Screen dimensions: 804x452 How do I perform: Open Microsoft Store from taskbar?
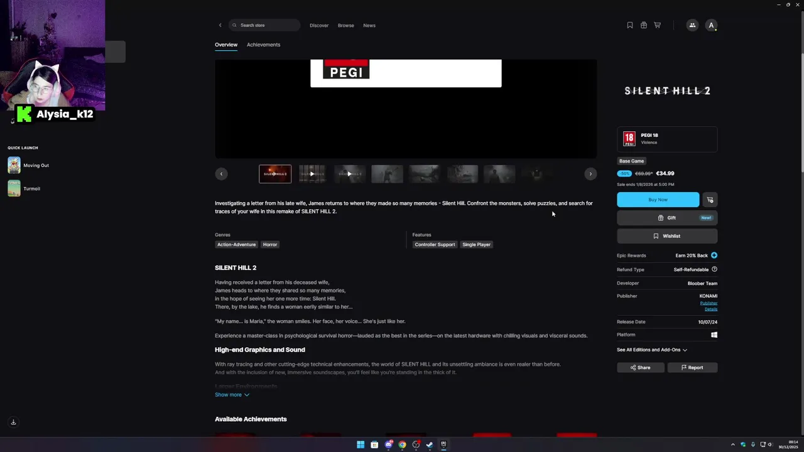374,444
